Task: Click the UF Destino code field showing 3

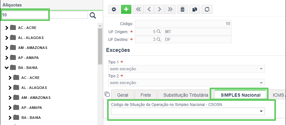Action: (x=148, y=39)
